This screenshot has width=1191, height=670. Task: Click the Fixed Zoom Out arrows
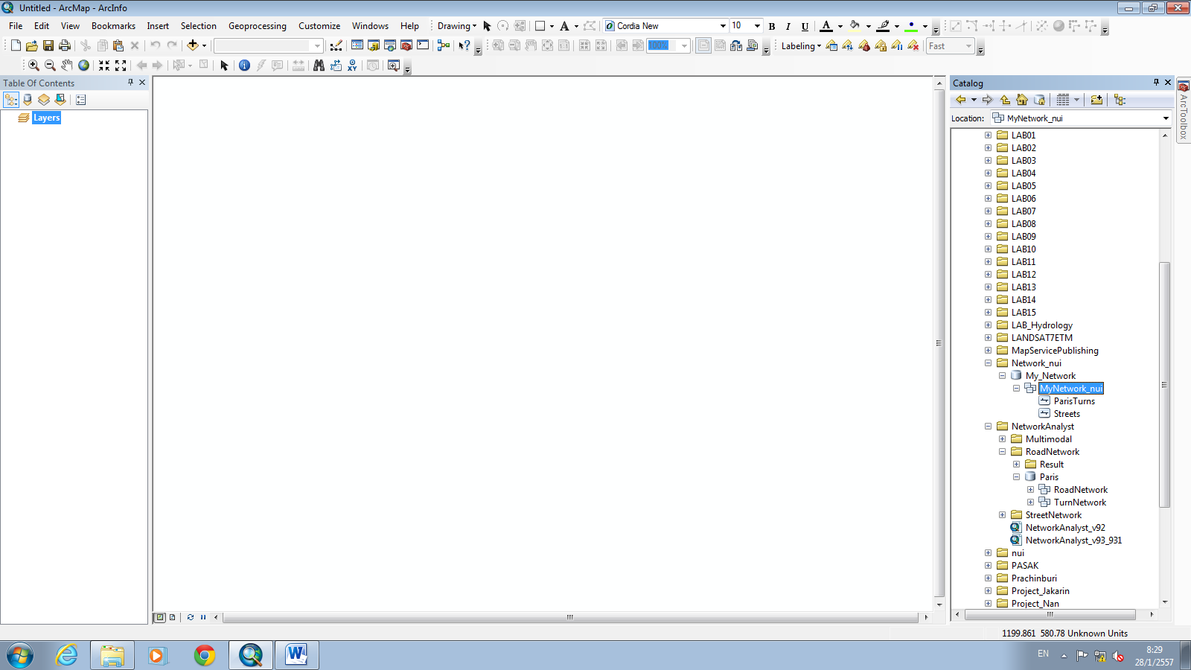coord(121,66)
